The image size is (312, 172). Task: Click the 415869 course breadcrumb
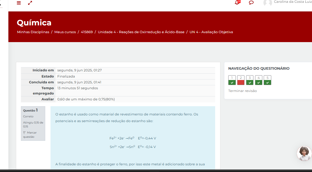[87, 32]
